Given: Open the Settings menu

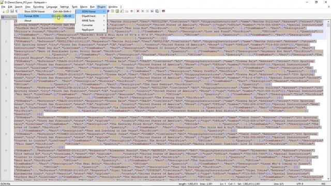Looking at the screenshot, I should [x=64, y=7].
